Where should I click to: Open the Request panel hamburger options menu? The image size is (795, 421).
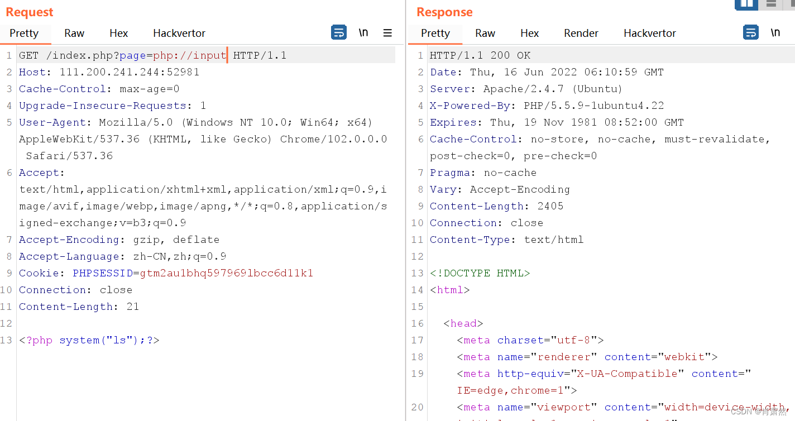(387, 33)
